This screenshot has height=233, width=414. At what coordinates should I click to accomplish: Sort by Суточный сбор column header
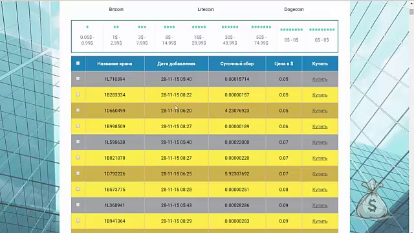[x=237, y=63]
